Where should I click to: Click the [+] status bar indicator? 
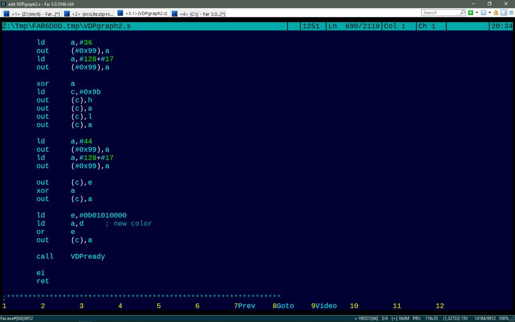395,318
